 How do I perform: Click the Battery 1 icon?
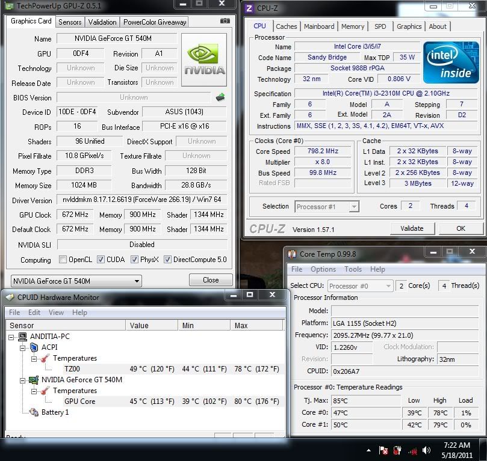(x=34, y=412)
